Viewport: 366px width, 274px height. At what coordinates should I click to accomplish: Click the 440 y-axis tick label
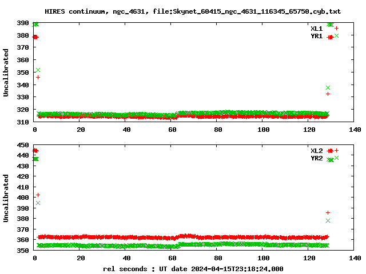coord(23,155)
